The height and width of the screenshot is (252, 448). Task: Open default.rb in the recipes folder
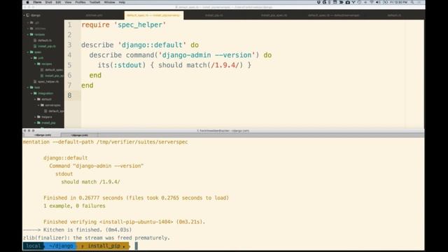tap(45, 41)
